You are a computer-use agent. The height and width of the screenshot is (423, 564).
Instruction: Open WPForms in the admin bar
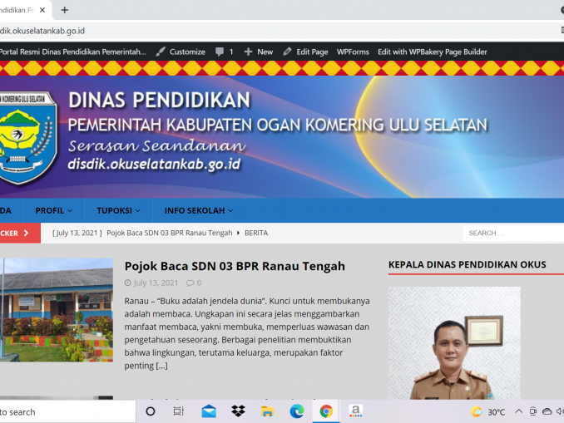353,52
